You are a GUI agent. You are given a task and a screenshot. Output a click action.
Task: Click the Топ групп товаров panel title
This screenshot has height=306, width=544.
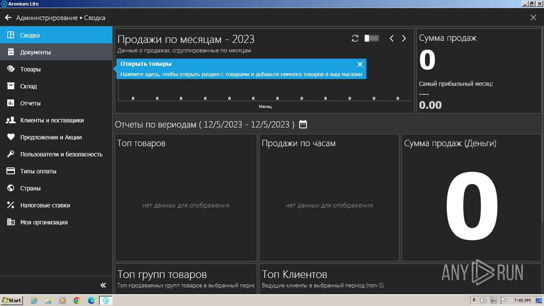pyautogui.click(x=162, y=275)
